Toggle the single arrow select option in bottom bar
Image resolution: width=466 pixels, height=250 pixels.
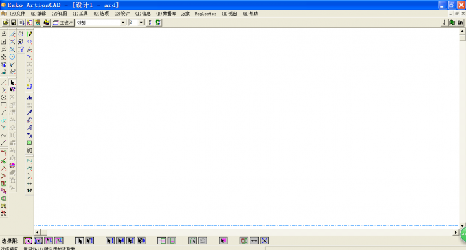pyautogui.click(x=79, y=240)
